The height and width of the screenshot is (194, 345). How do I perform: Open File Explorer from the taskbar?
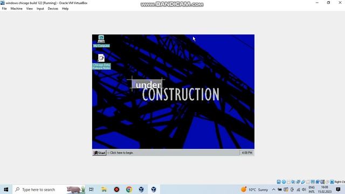(104, 189)
